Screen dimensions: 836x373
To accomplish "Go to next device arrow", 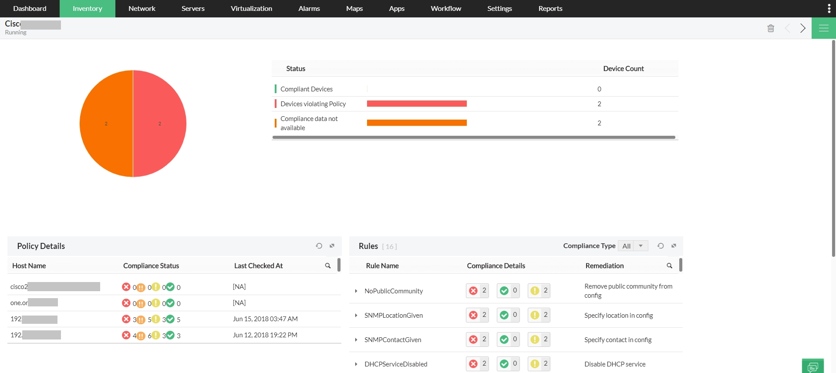I will 803,28.
